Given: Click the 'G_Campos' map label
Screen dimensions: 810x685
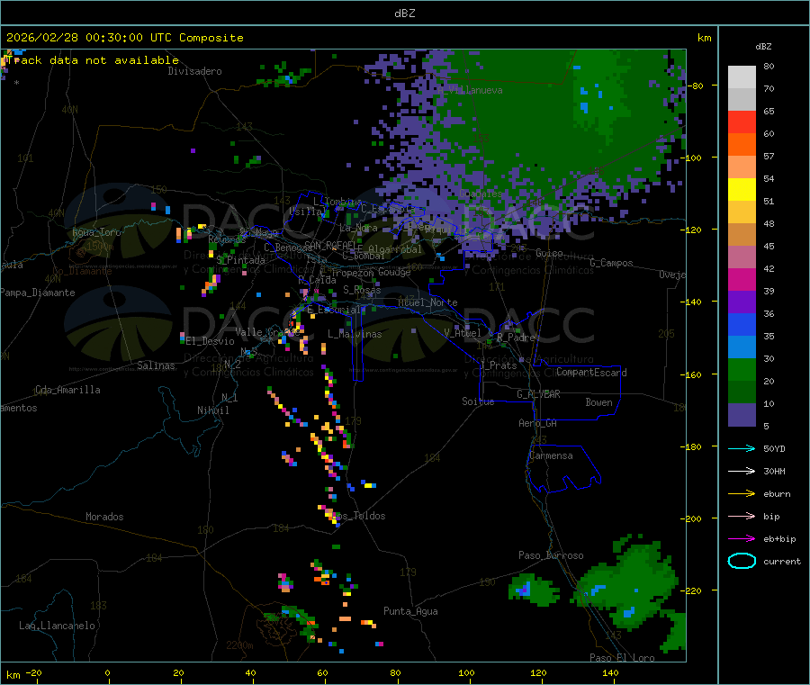Looking at the screenshot, I should [611, 263].
